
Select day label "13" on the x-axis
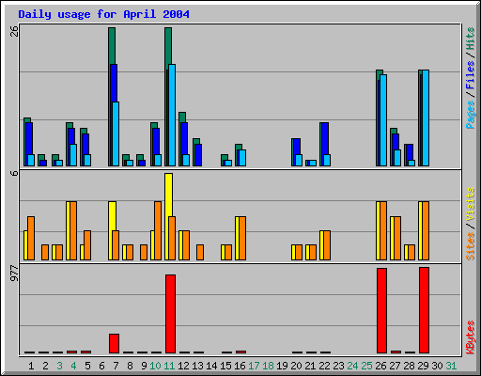197,366
